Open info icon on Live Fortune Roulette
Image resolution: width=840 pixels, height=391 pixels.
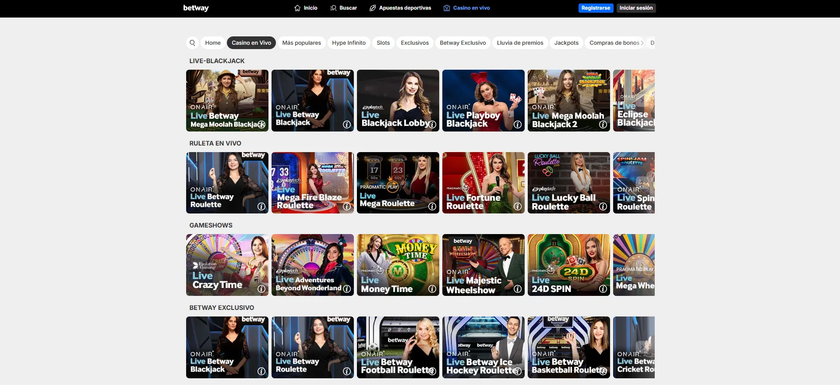pyautogui.click(x=518, y=206)
